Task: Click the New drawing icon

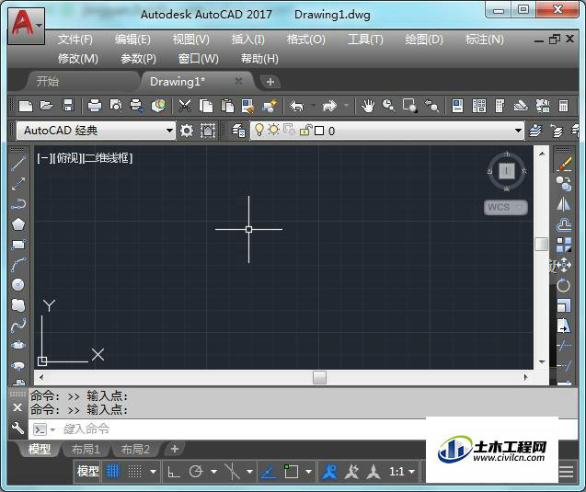Action: (x=26, y=106)
